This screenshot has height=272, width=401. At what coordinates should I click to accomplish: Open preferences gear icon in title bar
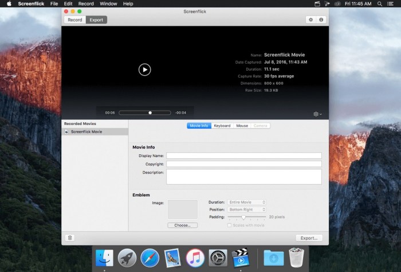[311, 20]
